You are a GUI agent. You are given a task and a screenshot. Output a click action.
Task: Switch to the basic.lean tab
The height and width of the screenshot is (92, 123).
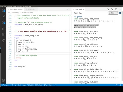[31, 9]
